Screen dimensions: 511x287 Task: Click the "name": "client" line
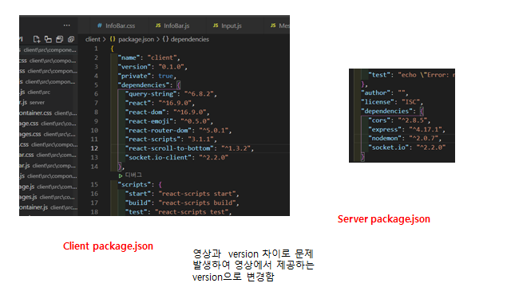(x=149, y=57)
